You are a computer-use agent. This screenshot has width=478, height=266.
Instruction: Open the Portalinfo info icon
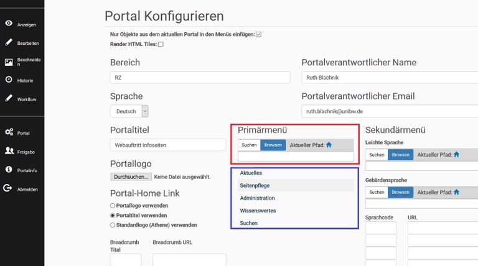point(9,169)
